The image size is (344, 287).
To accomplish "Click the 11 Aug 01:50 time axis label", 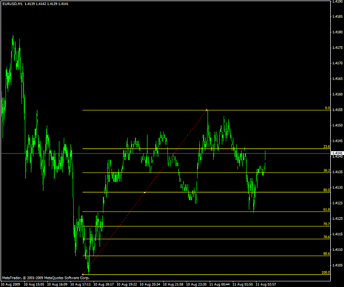I will pos(243,284).
